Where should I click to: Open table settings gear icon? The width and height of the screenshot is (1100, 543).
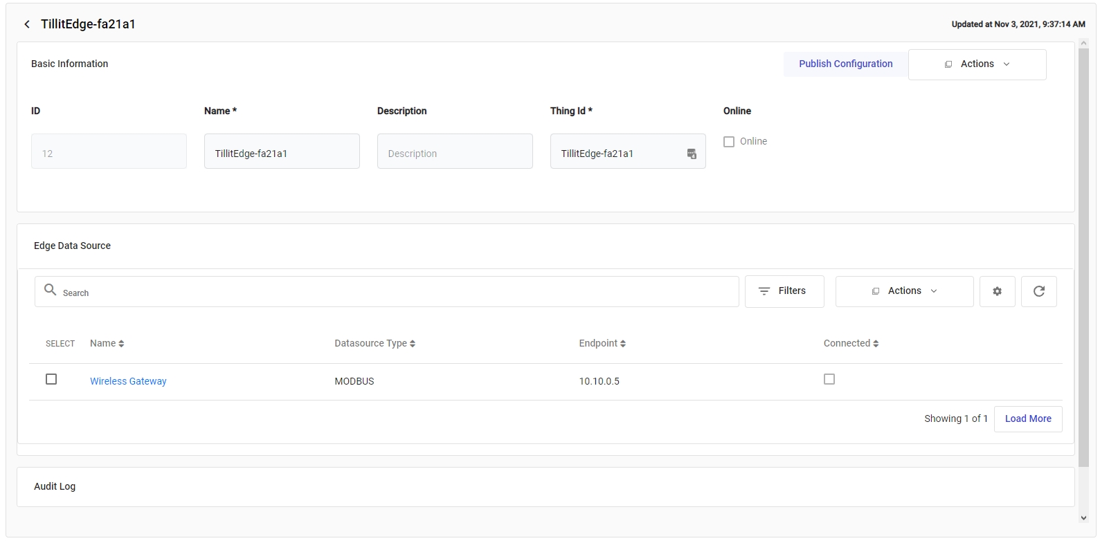(997, 291)
